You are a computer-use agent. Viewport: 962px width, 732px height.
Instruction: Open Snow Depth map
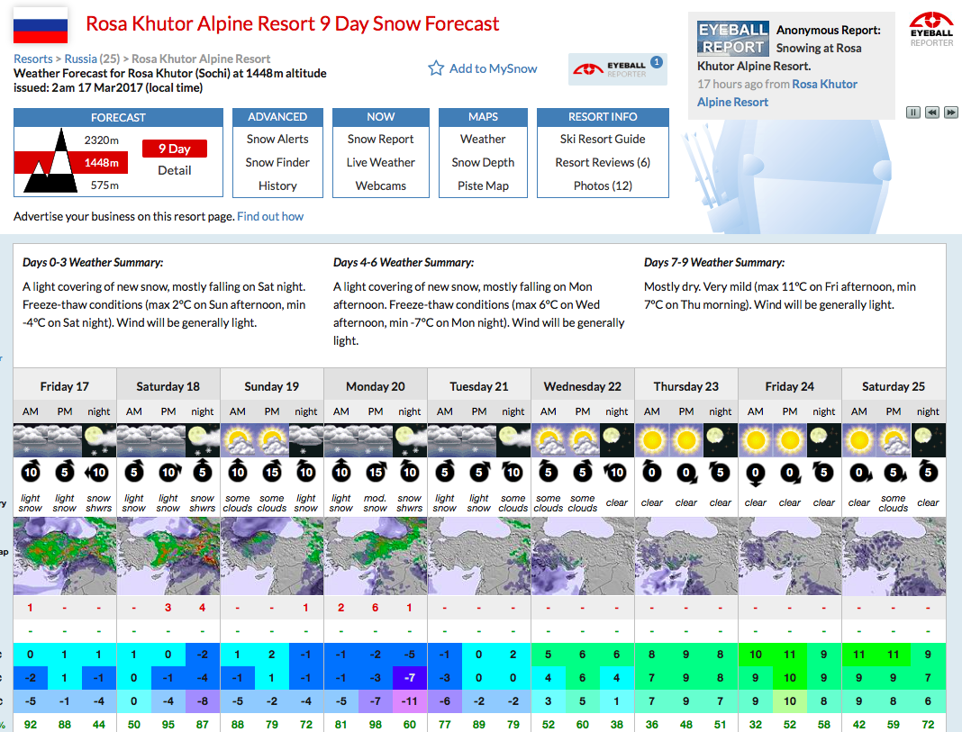tap(483, 162)
